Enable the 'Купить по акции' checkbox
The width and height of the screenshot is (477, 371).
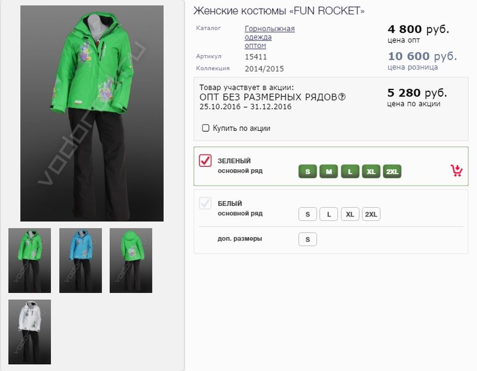206,128
